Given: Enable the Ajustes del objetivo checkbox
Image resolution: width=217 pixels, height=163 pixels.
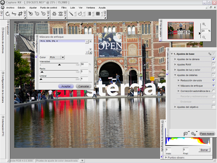Looking at the screenshot, I should click(x=213, y=107).
